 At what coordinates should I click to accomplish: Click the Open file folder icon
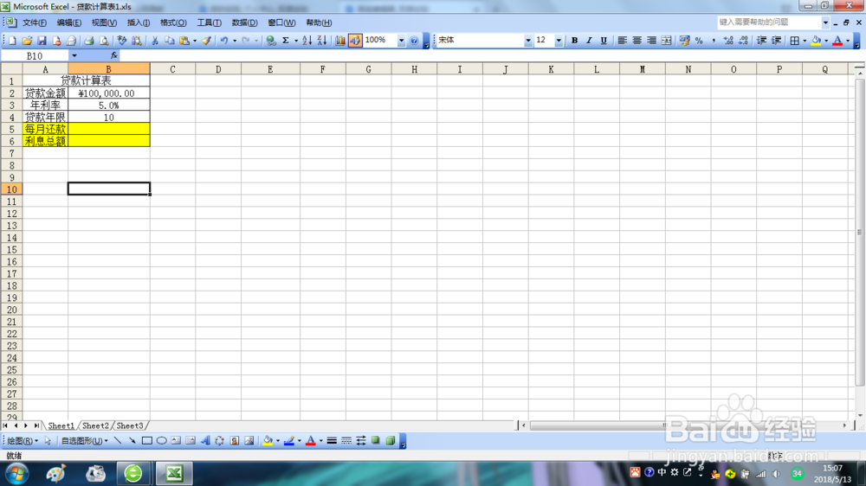pos(27,41)
